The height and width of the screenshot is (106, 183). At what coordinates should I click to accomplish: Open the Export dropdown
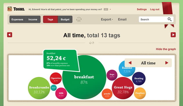(x=107, y=19)
